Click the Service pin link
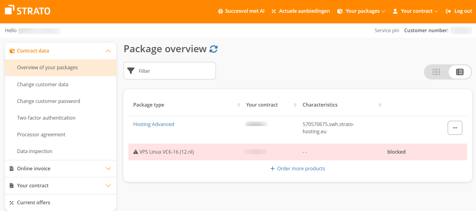 pyautogui.click(x=387, y=30)
